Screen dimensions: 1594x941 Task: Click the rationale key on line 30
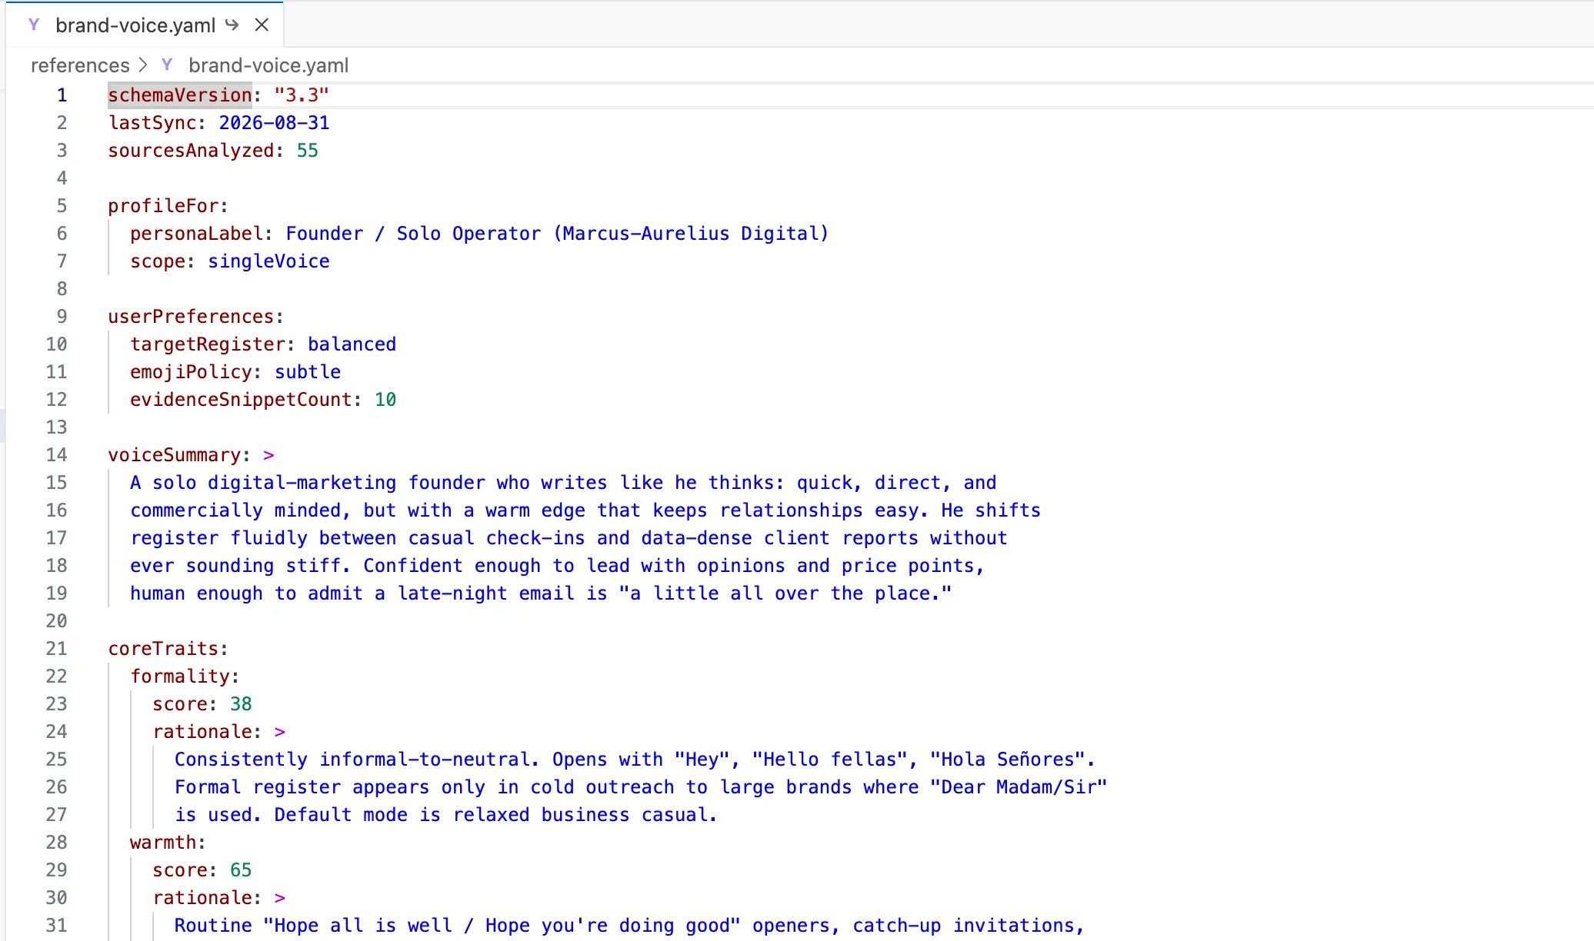click(x=202, y=898)
